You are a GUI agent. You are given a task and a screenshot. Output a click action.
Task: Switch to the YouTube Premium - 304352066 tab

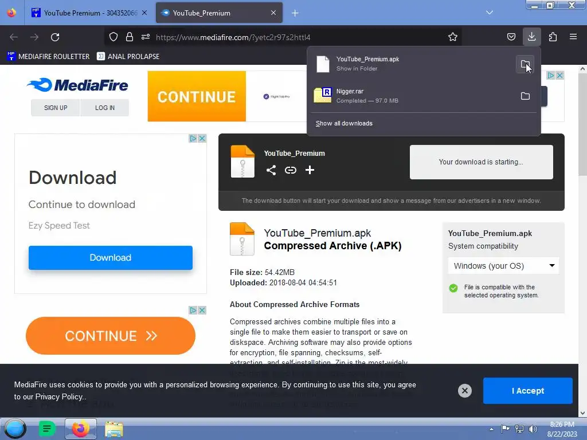90,13
